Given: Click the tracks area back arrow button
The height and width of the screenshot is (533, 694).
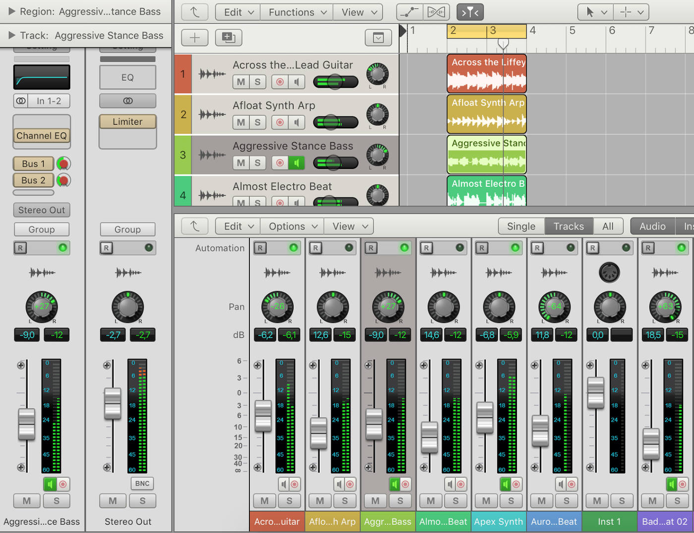Looking at the screenshot, I should point(195,12).
